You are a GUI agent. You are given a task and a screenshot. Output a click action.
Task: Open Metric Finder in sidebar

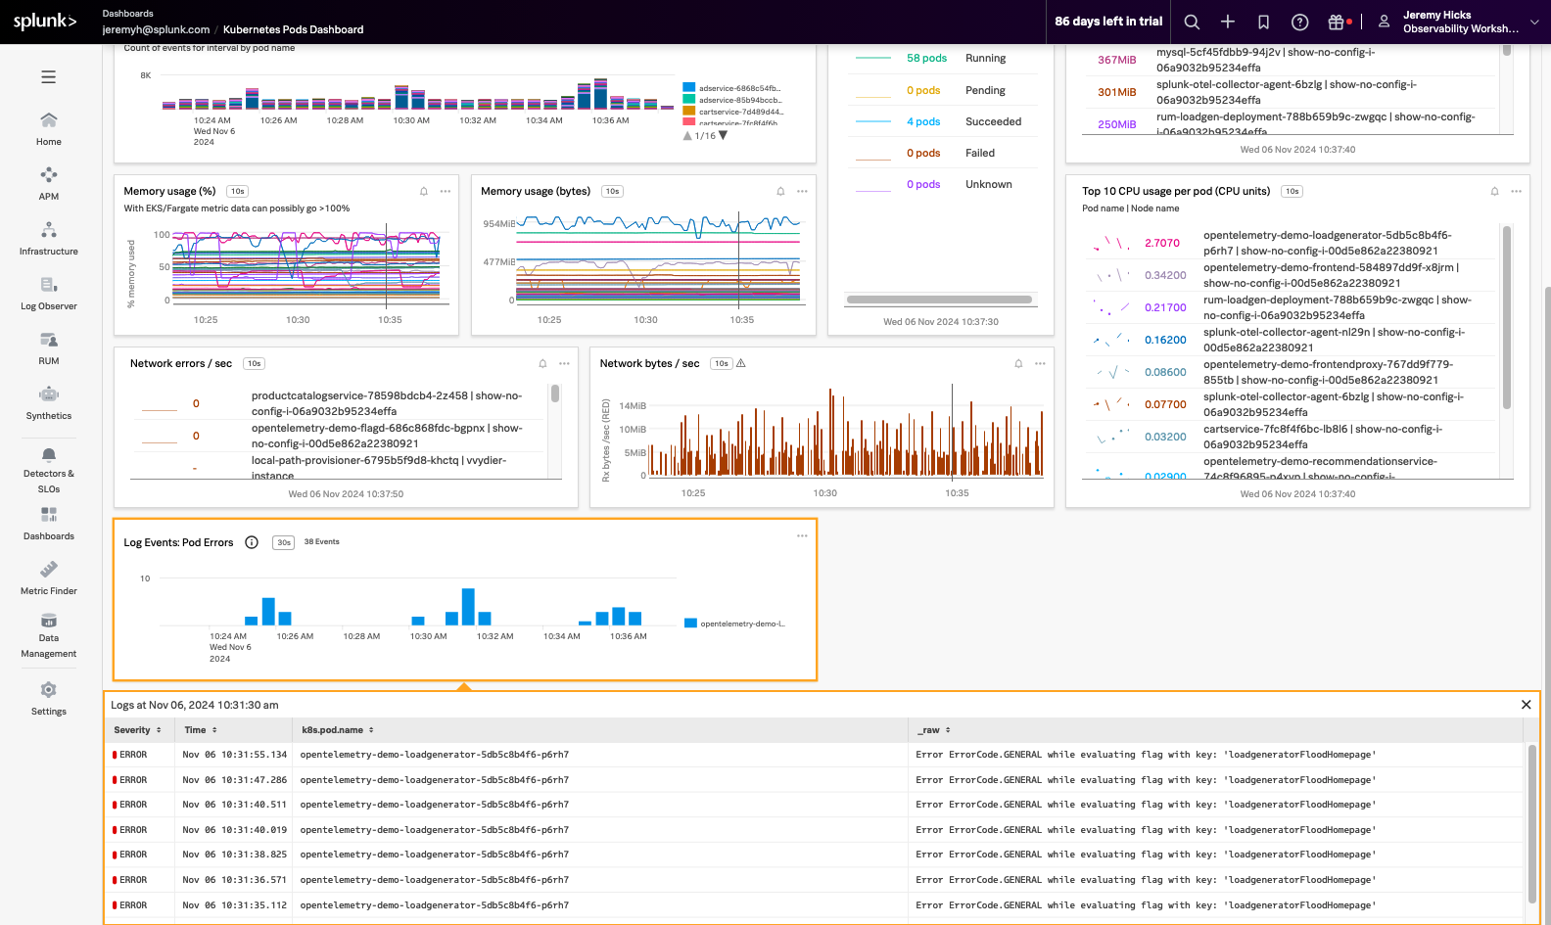(48, 577)
